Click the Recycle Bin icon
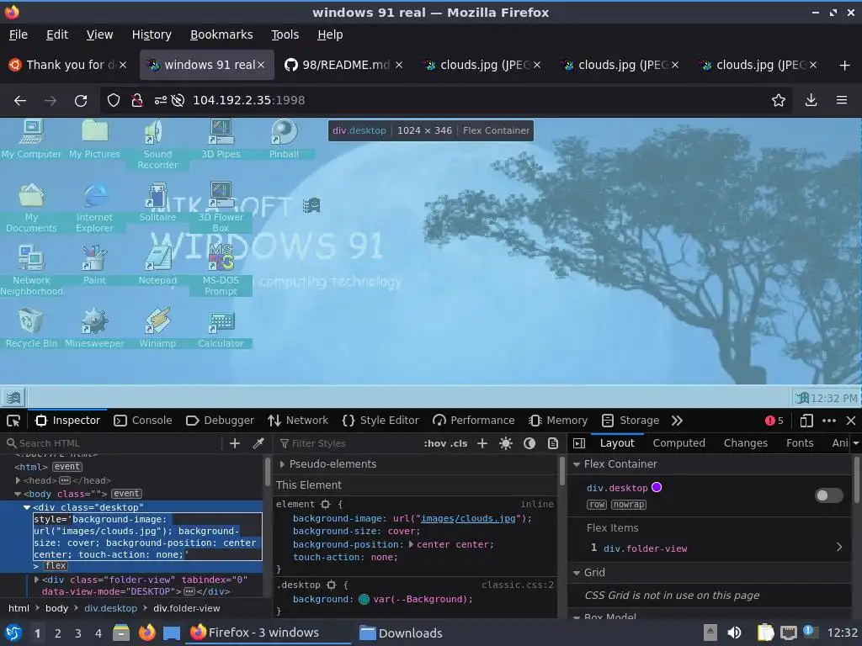The height and width of the screenshot is (646, 862). pyautogui.click(x=31, y=329)
